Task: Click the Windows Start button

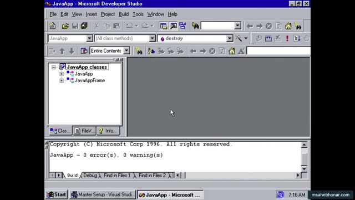Action: pyautogui.click(x=56, y=194)
